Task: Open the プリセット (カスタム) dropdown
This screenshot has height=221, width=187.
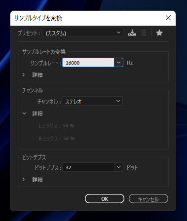Action: 83,33
